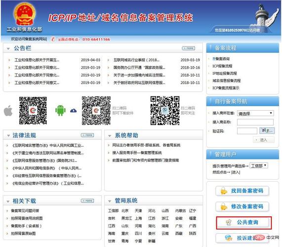Collapse the 系统帮助 section arrow

click(x=110, y=136)
